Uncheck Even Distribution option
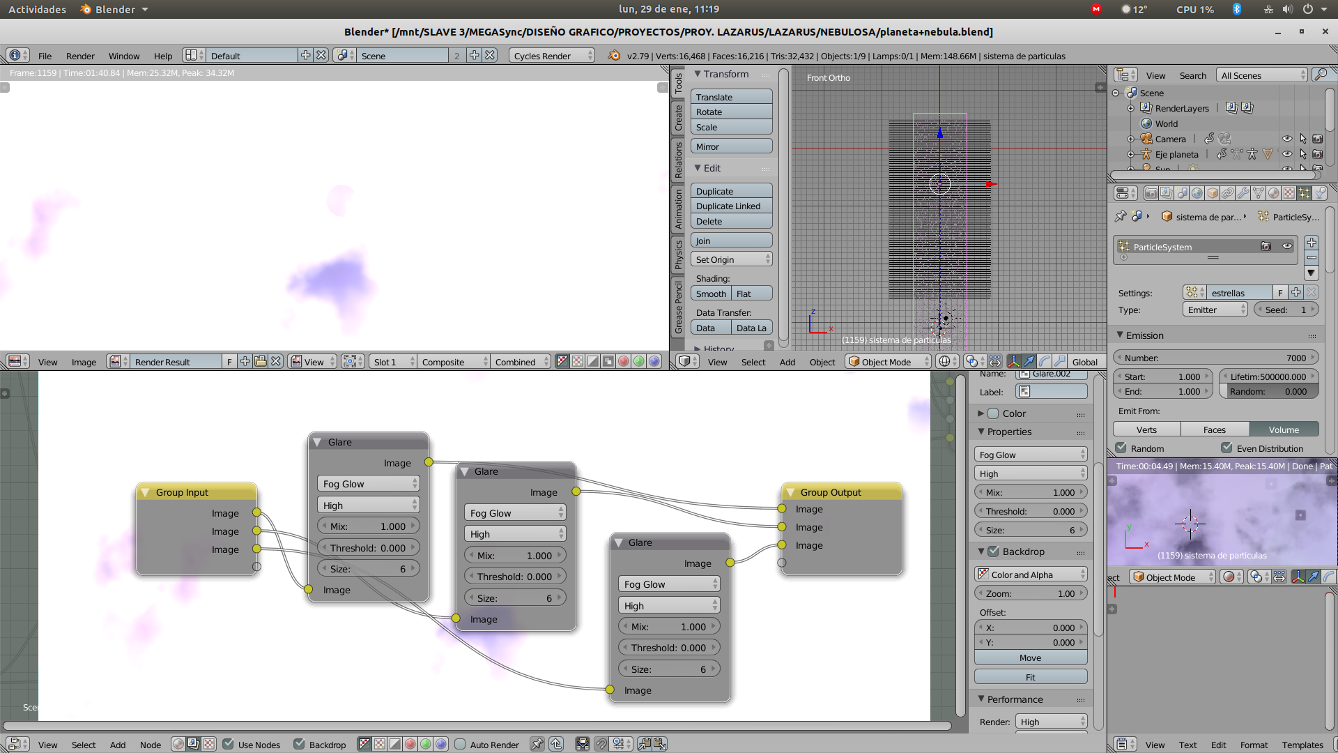Screen dimensions: 1338x753 pyautogui.click(x=1226, y=448)
